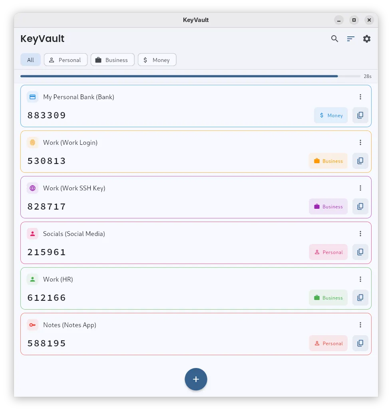Open three-dot menu for My Personal Bank
The height and width of the screenshot is (412, 392).
pos(360,97)
